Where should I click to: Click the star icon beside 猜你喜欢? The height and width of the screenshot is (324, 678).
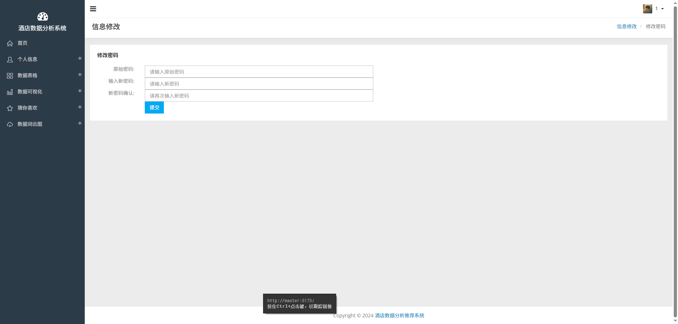coord(10,108)
